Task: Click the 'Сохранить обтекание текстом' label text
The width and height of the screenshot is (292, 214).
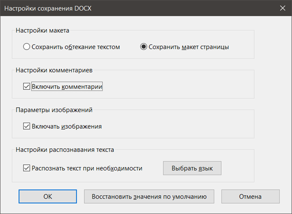Action: [76, 47]
